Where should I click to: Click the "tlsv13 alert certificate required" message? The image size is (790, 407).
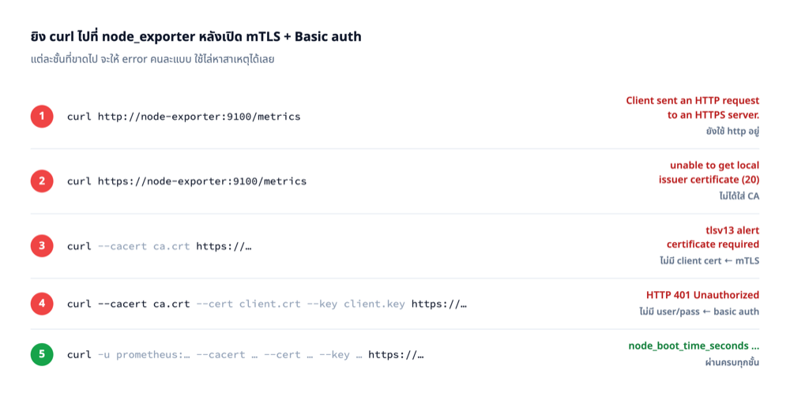[713, 237]
